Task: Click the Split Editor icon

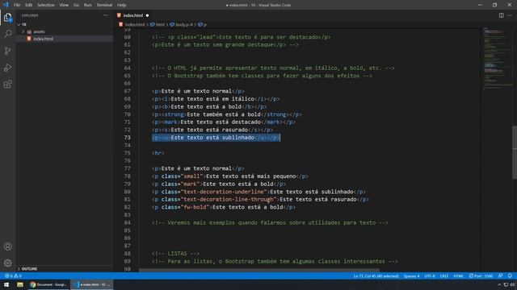Action: tap(501, 15)
